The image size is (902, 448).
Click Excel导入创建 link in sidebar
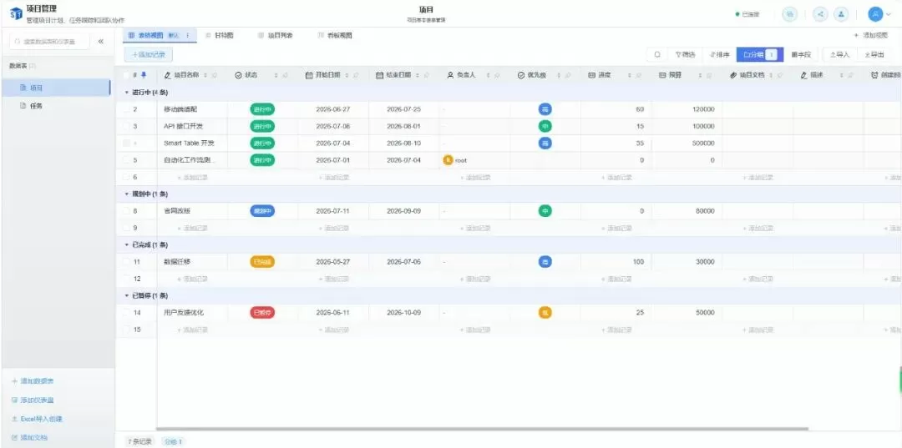[37, 420]
